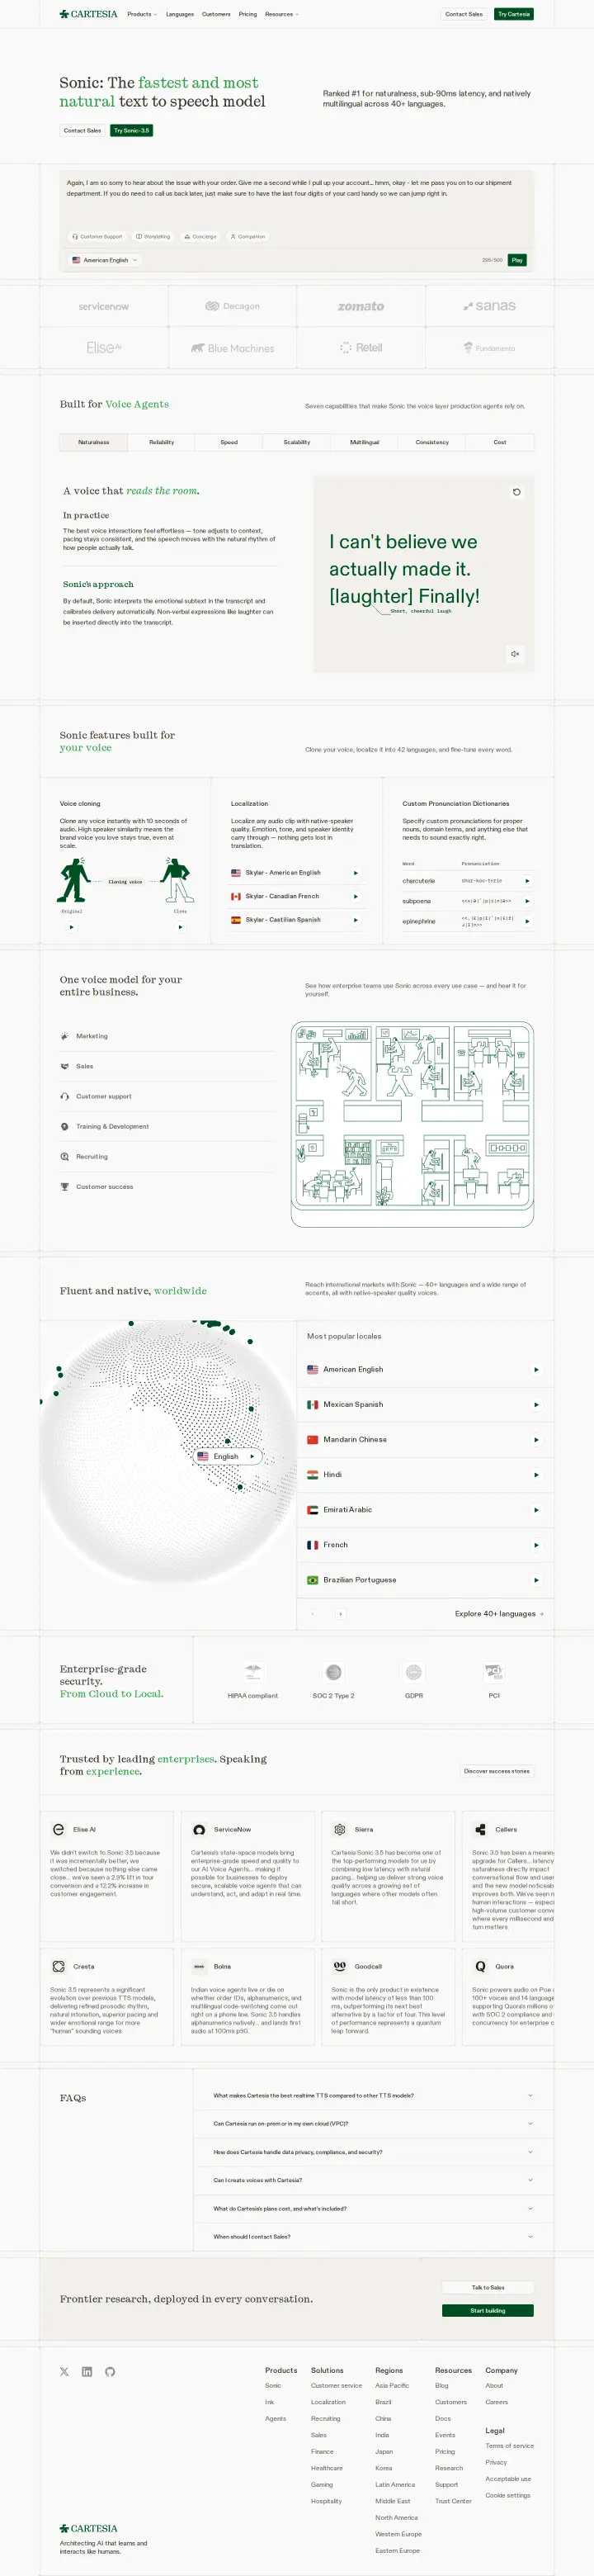Play the Hindi locale sample
Image resolution: width=594 pixels, height=2576 pixels.
click(537, 1474)
